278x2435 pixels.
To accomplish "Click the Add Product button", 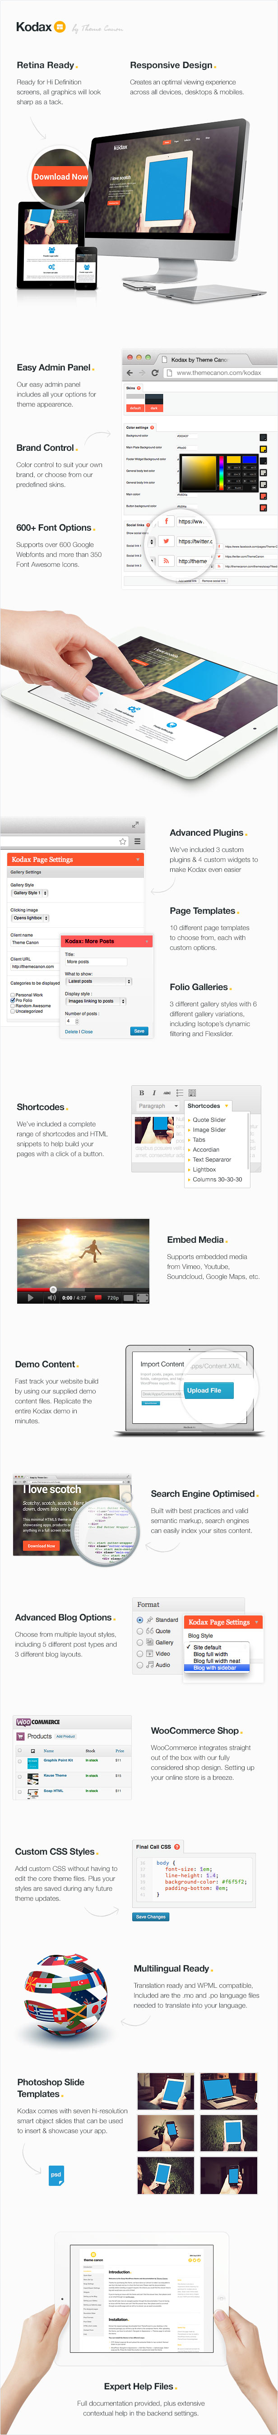I will [66, 1736].
